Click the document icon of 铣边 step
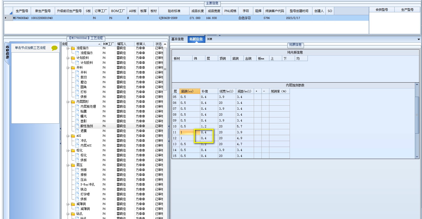Viewport: 422px width, 219px height. [x=77, y=189]
